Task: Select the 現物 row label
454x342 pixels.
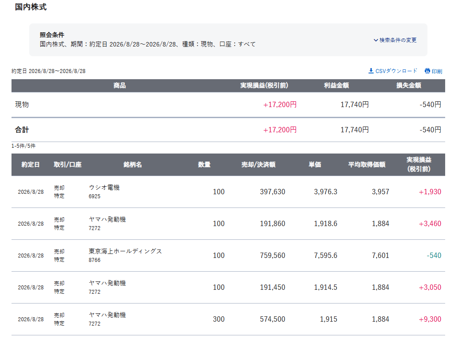Action: coord(22,104)
